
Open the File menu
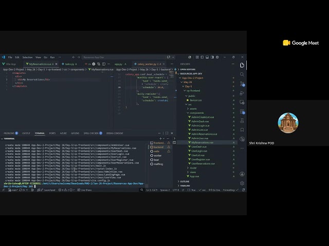(10, 57)
